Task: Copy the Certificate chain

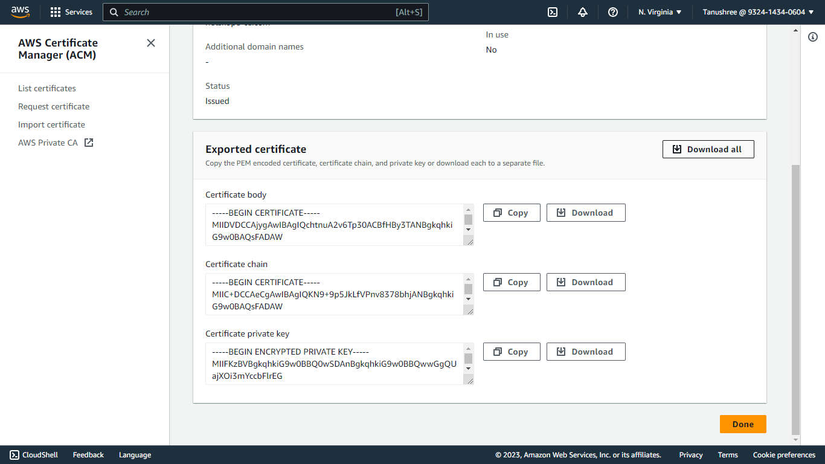Action: point(512,282)
